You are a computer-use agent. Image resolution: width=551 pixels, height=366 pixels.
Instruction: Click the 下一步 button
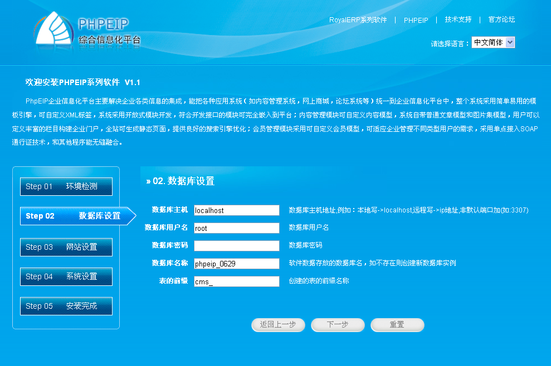[338, 325]
